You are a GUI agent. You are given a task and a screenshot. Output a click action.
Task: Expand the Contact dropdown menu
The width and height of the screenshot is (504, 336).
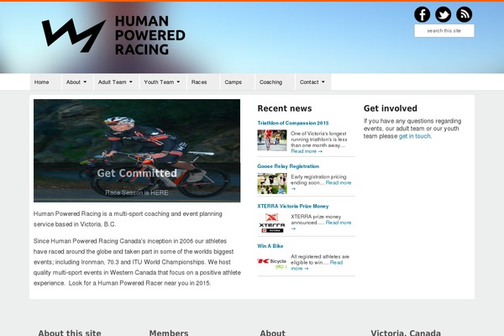click(x=313, y=82)
